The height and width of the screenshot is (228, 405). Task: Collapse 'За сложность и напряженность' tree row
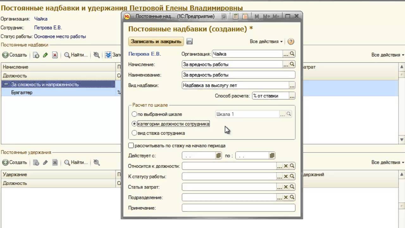click(x=6, y=85)
